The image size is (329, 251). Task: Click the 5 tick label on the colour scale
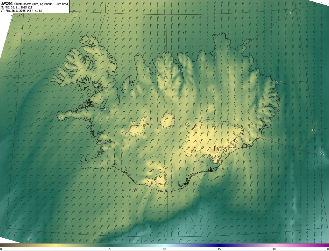[x=110, y=249]
